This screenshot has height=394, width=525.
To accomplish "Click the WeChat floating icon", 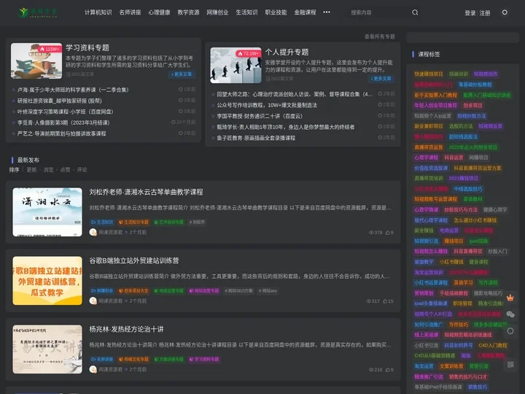I will [510, 314].
